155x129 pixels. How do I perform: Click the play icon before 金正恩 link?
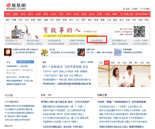coord(14,53)
